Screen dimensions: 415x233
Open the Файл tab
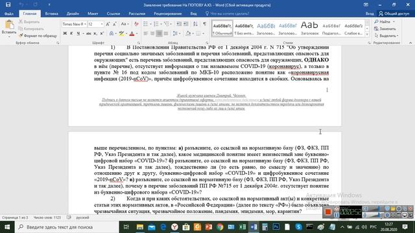9,14
